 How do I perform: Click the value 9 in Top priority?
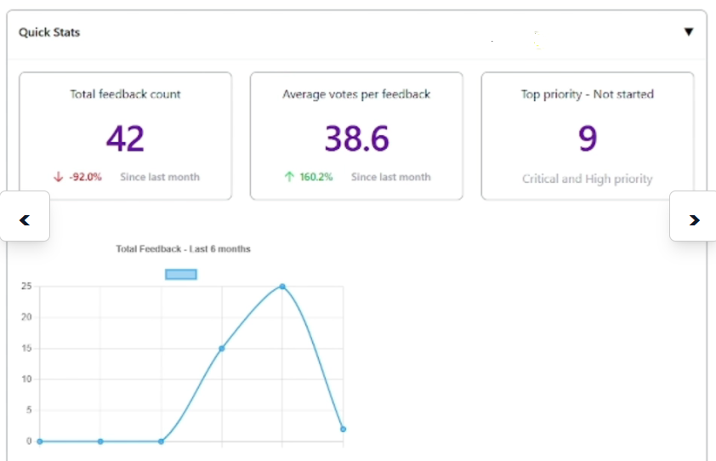(x=588, y=139)
